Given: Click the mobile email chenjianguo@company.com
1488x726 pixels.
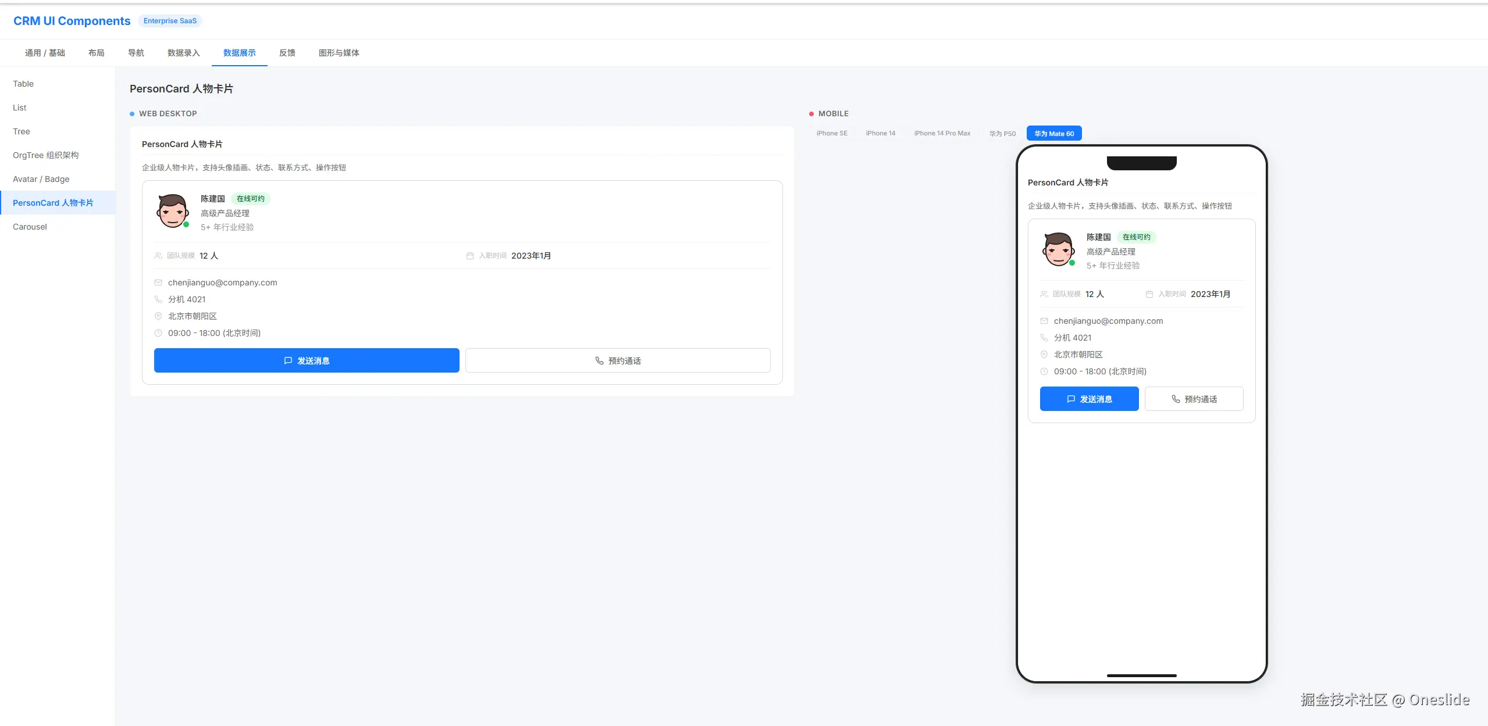Looking at the screenshot, I should pos(1109,321).
